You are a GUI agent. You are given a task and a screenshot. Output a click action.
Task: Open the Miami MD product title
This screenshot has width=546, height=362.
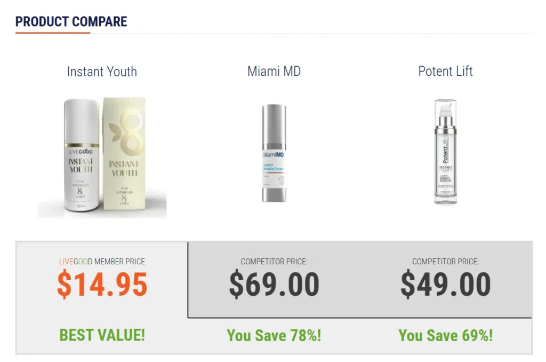274,72
